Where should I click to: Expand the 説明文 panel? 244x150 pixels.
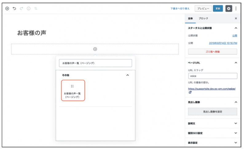(x=236, y=124)
